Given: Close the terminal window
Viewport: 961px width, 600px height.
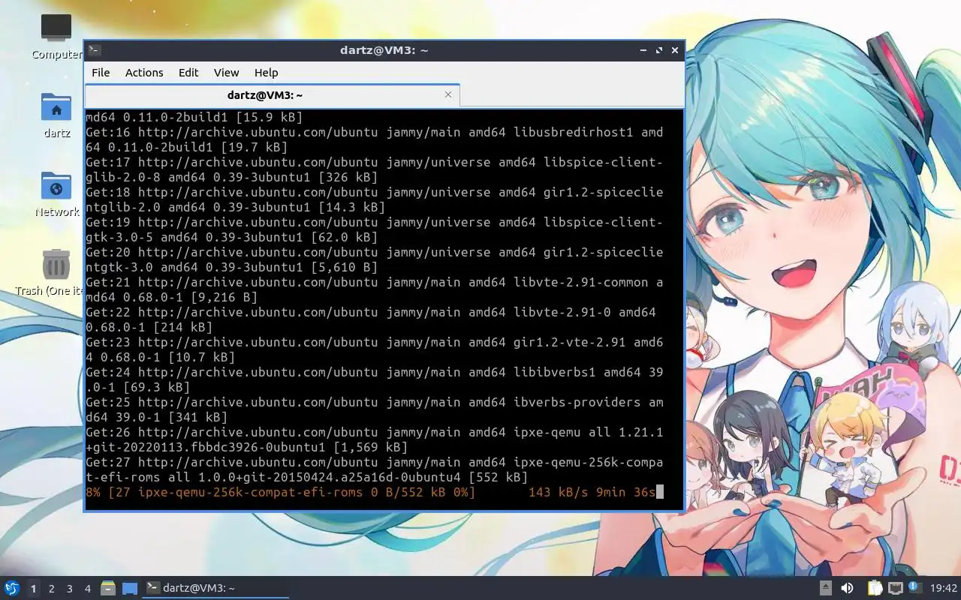Looking at the screenshot, I should (675, 50).
